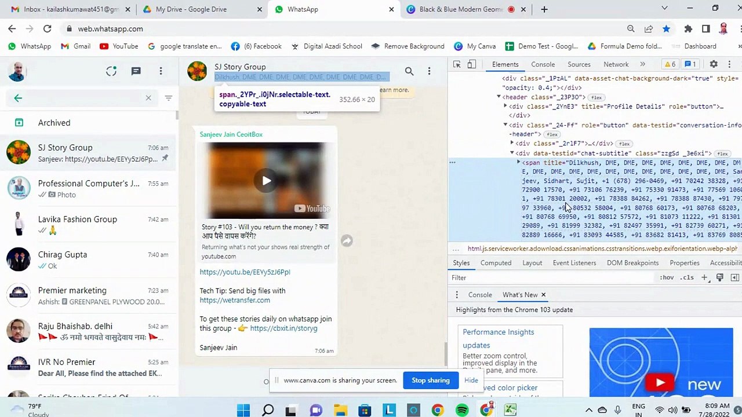The width and height of the screenshot is (742, 417).
Task: Open Spotify from the Windows taskbar
Action: click(x=462, y=411)
